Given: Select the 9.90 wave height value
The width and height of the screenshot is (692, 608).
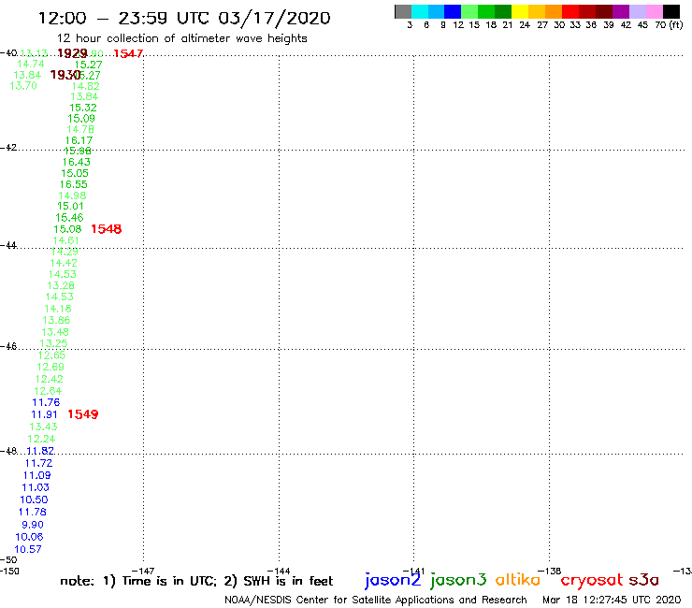Looking at the screenshot, I should click(33, 525).
